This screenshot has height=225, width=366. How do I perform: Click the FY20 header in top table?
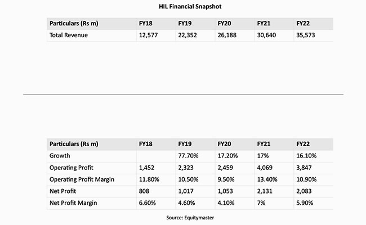[225, 24]
